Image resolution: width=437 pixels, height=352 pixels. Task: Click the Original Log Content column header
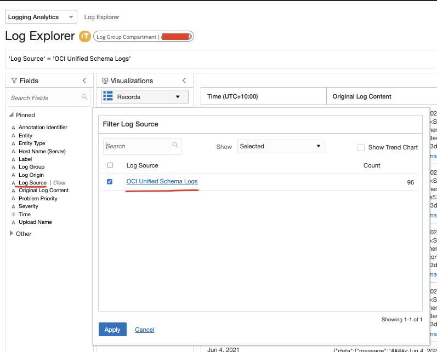362,96
